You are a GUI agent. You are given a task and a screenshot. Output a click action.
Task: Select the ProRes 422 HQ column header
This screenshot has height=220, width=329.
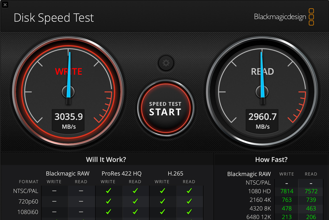click(x=121, y=173)
